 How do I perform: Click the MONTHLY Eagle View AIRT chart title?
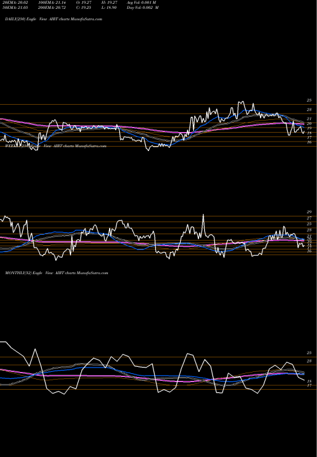pyautogui.click(x=56, y=273)
